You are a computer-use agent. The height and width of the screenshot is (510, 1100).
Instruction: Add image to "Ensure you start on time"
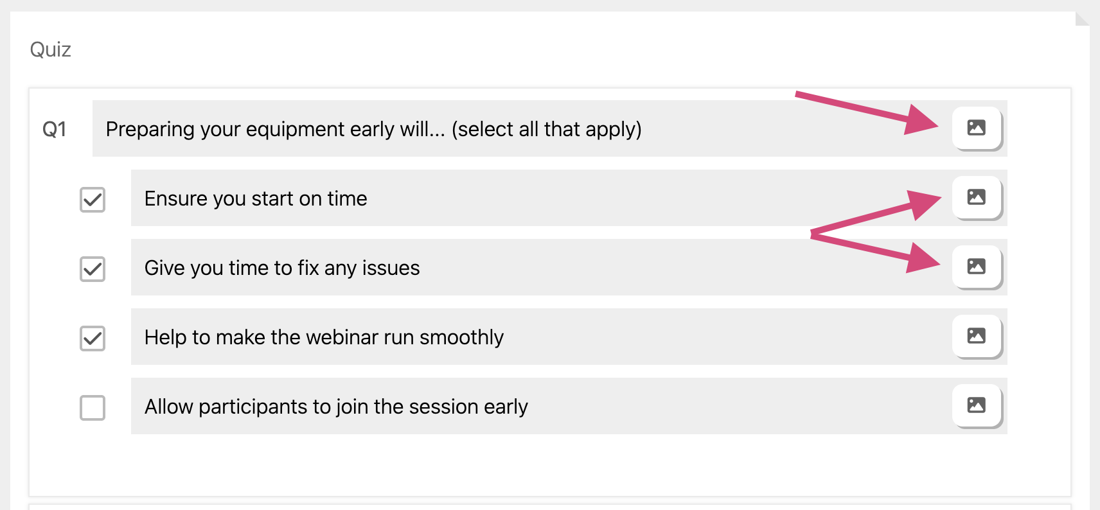tap(976, 197)
